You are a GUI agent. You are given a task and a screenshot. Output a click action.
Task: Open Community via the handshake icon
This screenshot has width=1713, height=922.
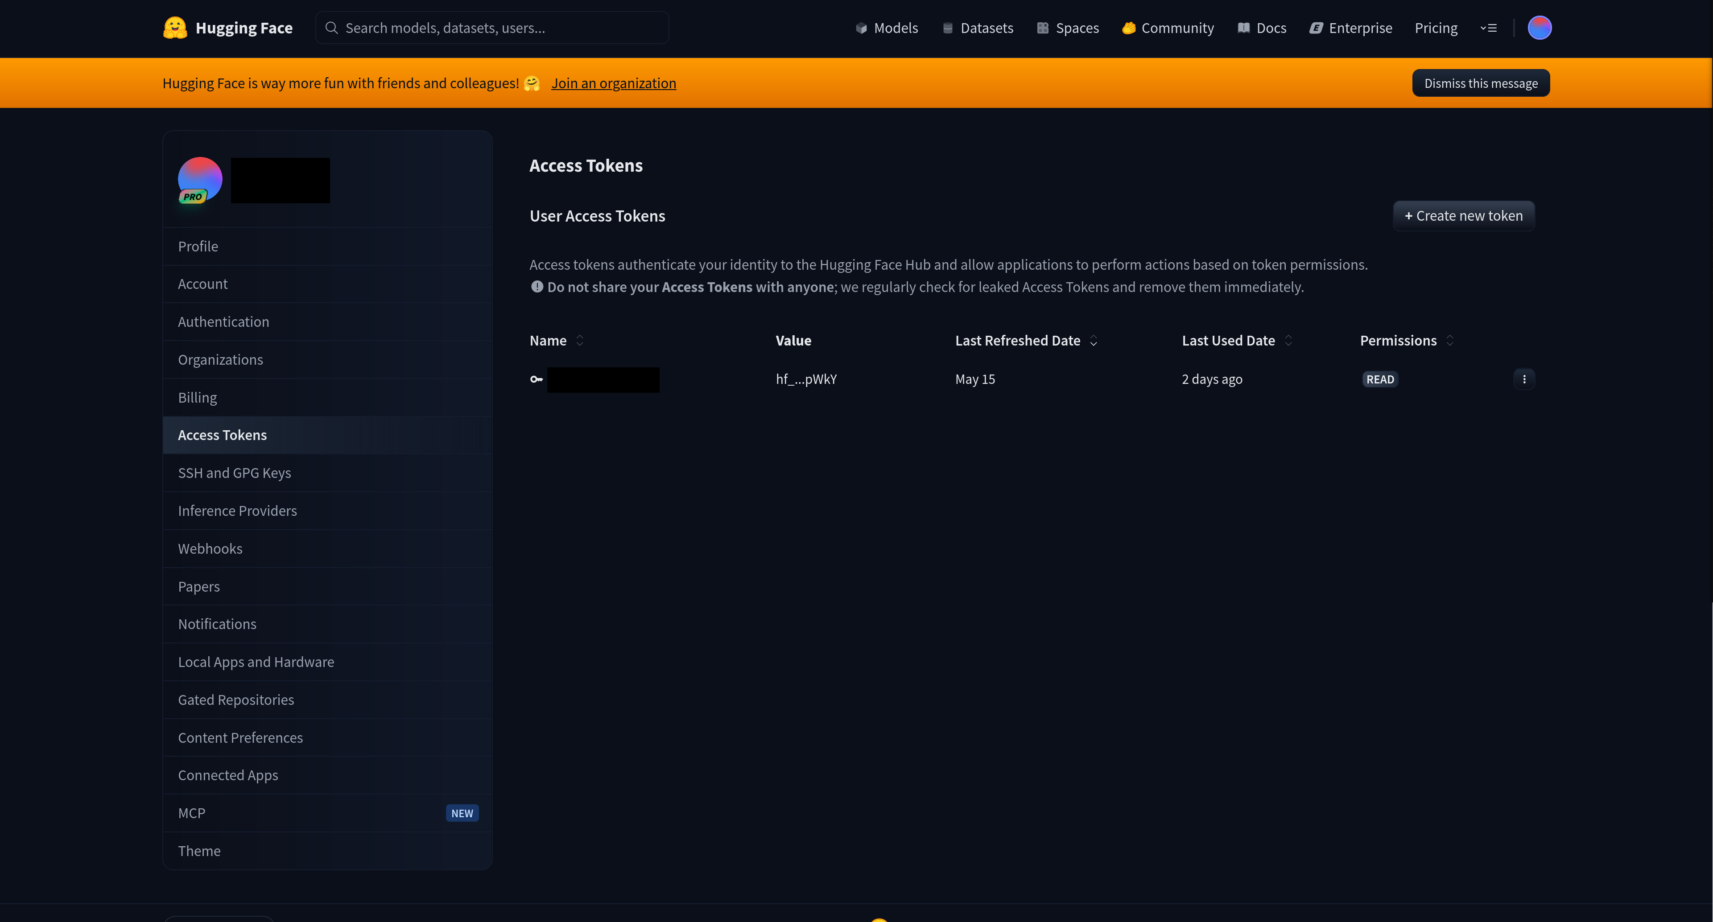click(1129, 28)
